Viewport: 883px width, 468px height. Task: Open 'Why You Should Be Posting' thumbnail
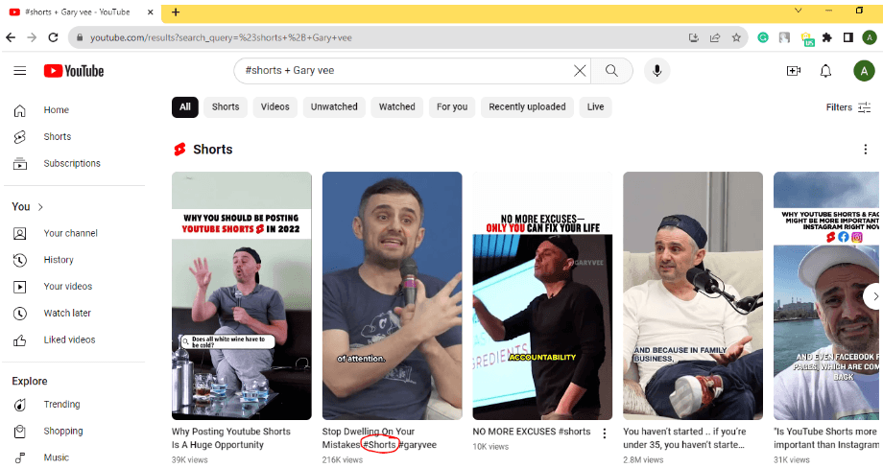[x=242, y=296]
